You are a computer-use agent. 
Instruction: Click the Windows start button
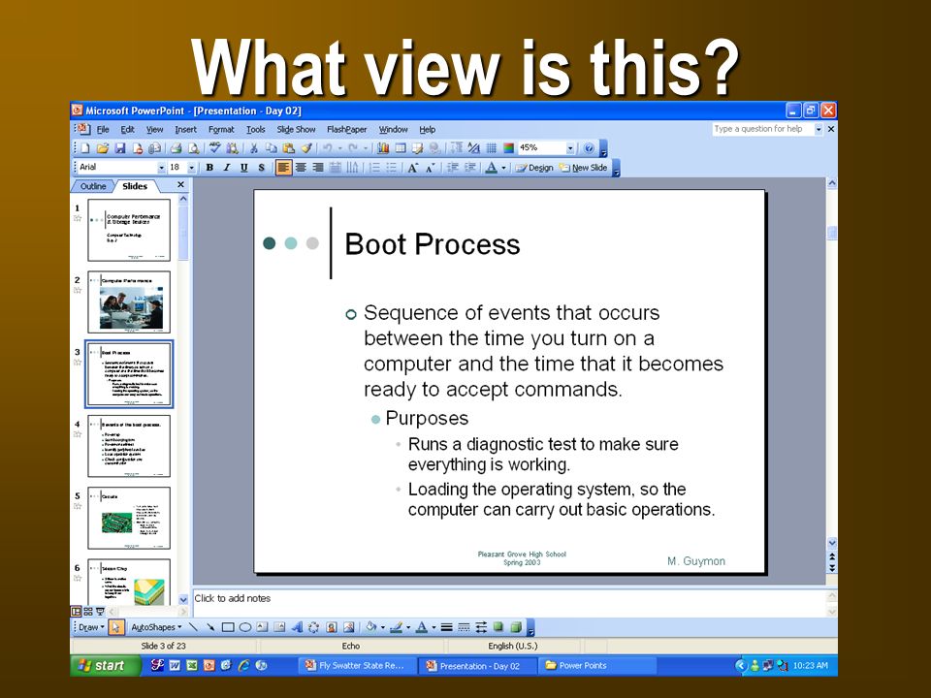[x=105, y=666]
